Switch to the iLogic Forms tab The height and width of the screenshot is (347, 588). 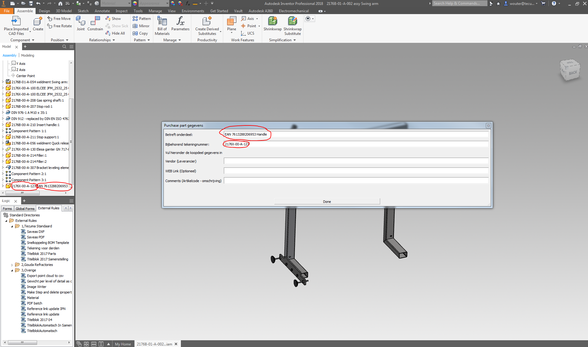pos(7,209)
